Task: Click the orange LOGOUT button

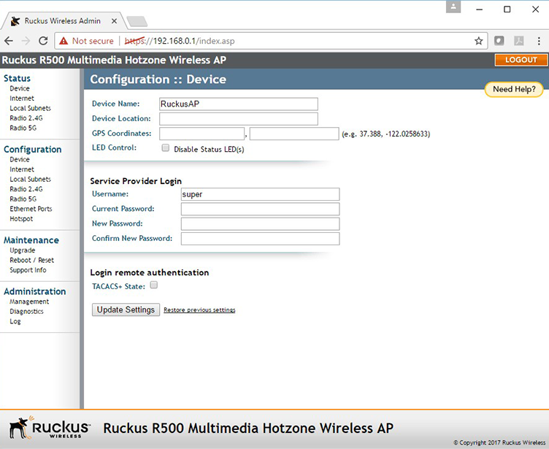Action: click(521, 60)
